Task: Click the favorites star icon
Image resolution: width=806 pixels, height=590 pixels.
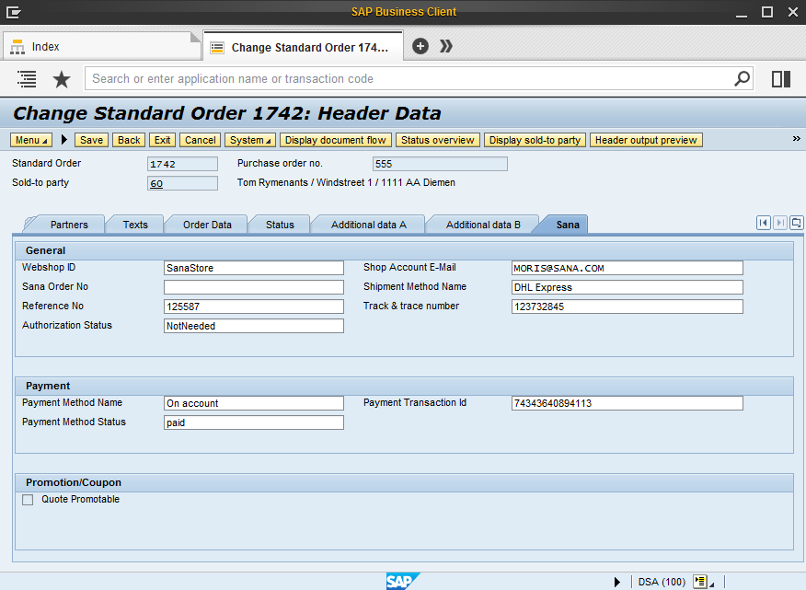Action: (x=61, y=79)
